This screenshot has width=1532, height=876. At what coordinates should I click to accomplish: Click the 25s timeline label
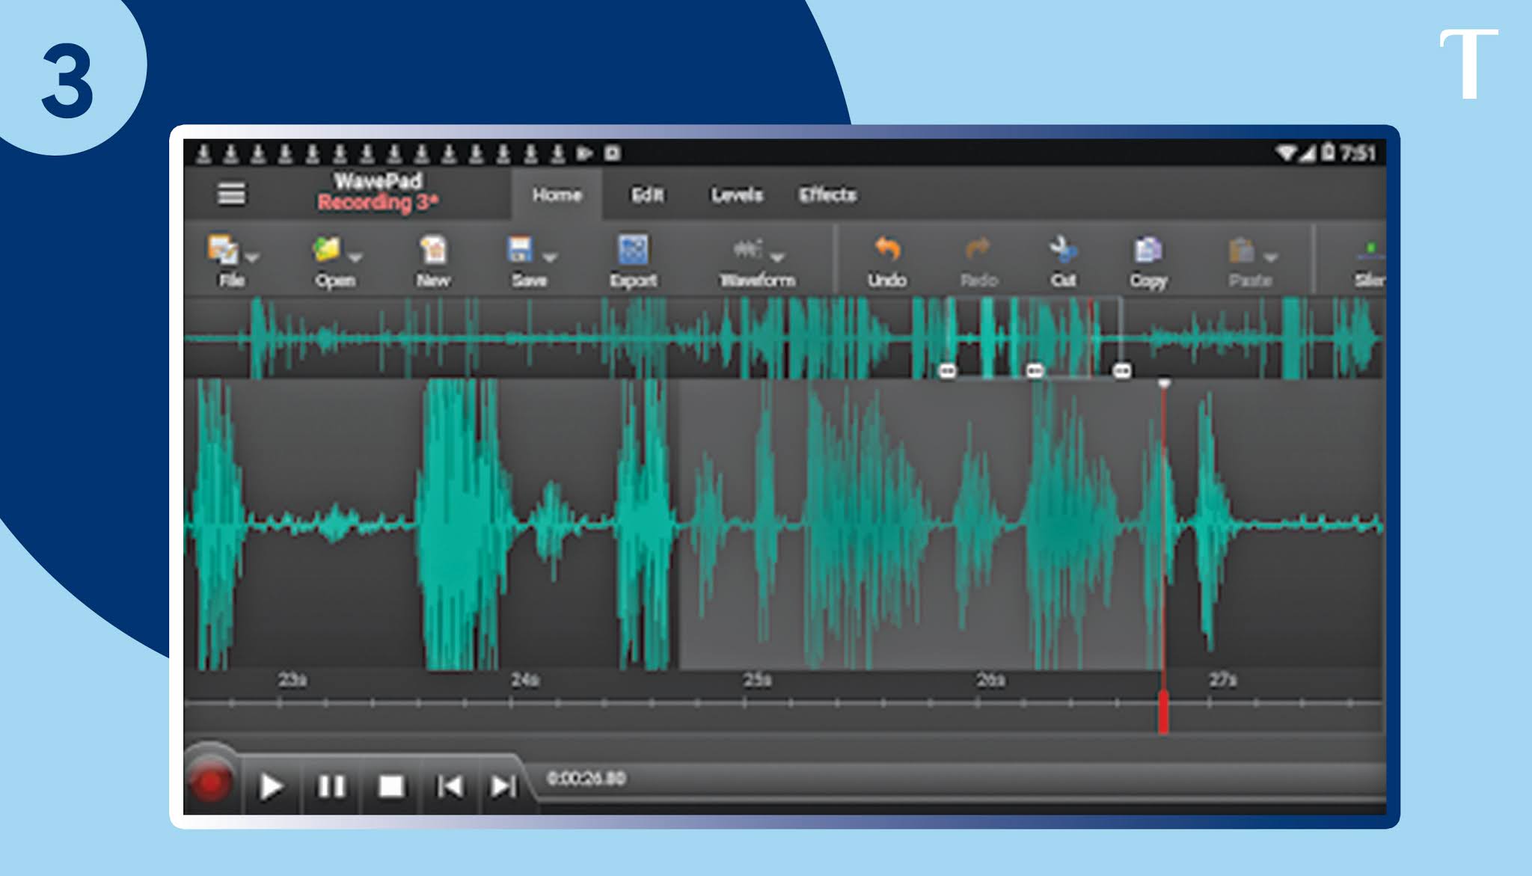pos(757,679)
